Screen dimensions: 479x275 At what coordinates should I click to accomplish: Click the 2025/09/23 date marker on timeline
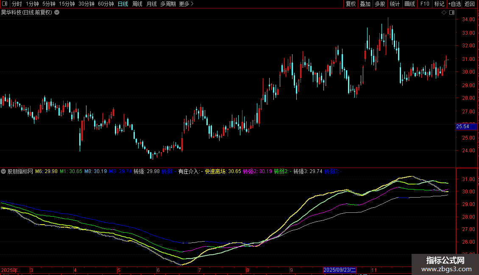point(340,269)
